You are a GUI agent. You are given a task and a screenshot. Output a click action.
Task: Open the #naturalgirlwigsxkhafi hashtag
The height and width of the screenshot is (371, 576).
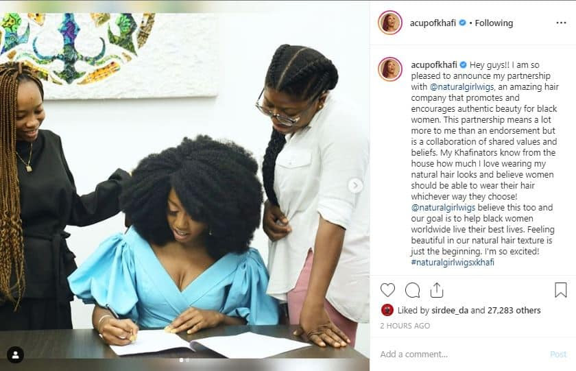(x=453, y=262)
